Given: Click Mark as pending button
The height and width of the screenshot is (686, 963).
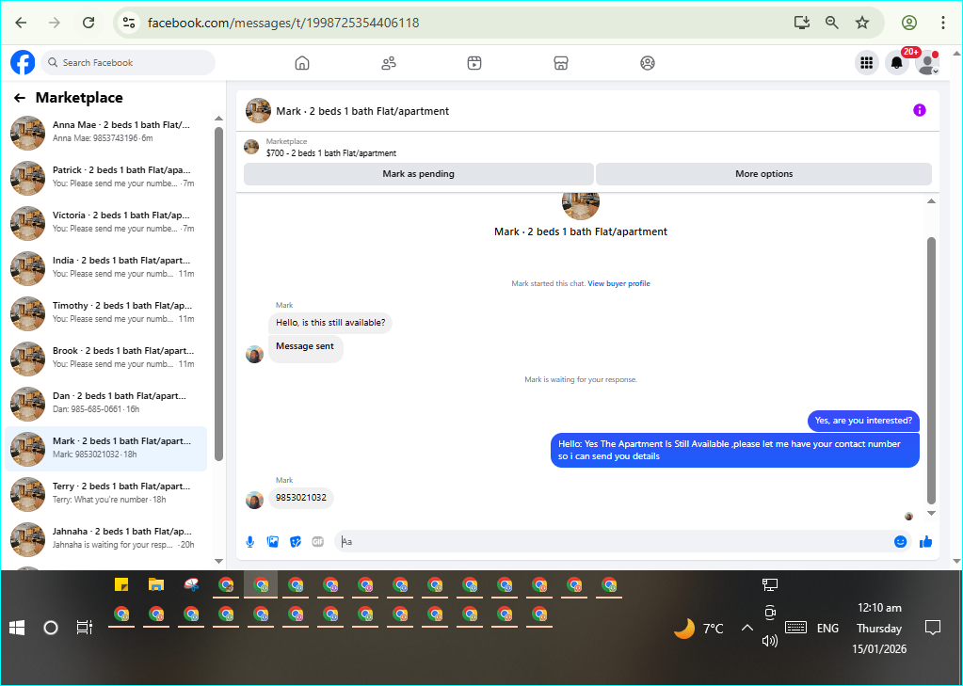Looking at the screenshot, I should point(418,174).
